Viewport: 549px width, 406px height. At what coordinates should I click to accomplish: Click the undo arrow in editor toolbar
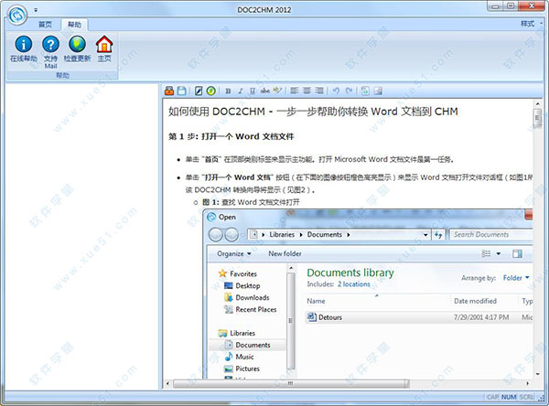tap(336, 91)
